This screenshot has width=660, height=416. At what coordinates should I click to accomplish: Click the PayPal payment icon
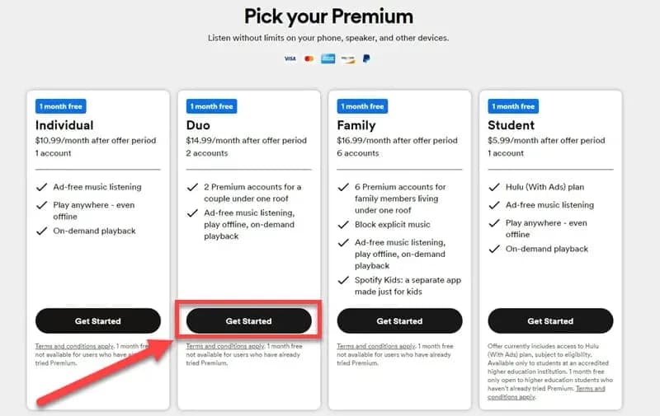pos(366,58)
